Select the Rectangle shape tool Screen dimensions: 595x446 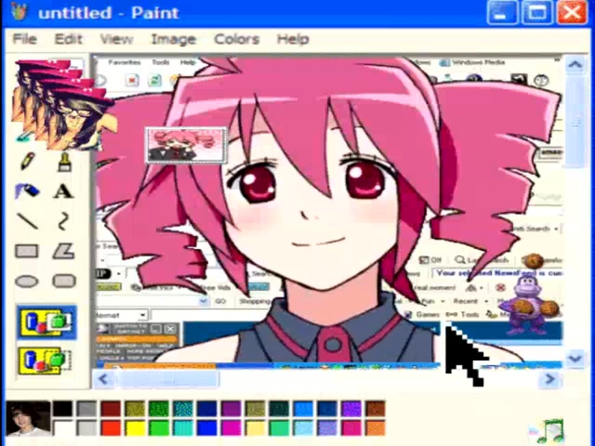pyautogui.click(x=27, y=251)
